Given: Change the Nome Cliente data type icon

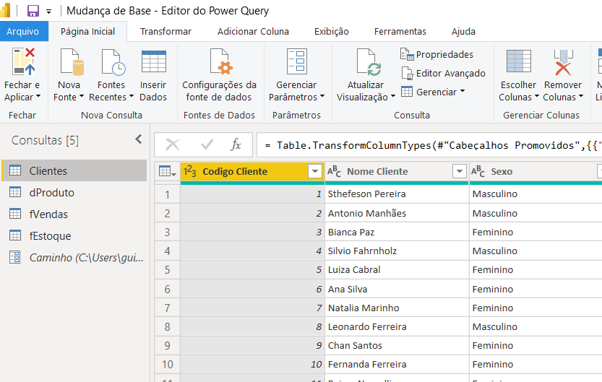Looking at the screenshot, I should 334,171.
